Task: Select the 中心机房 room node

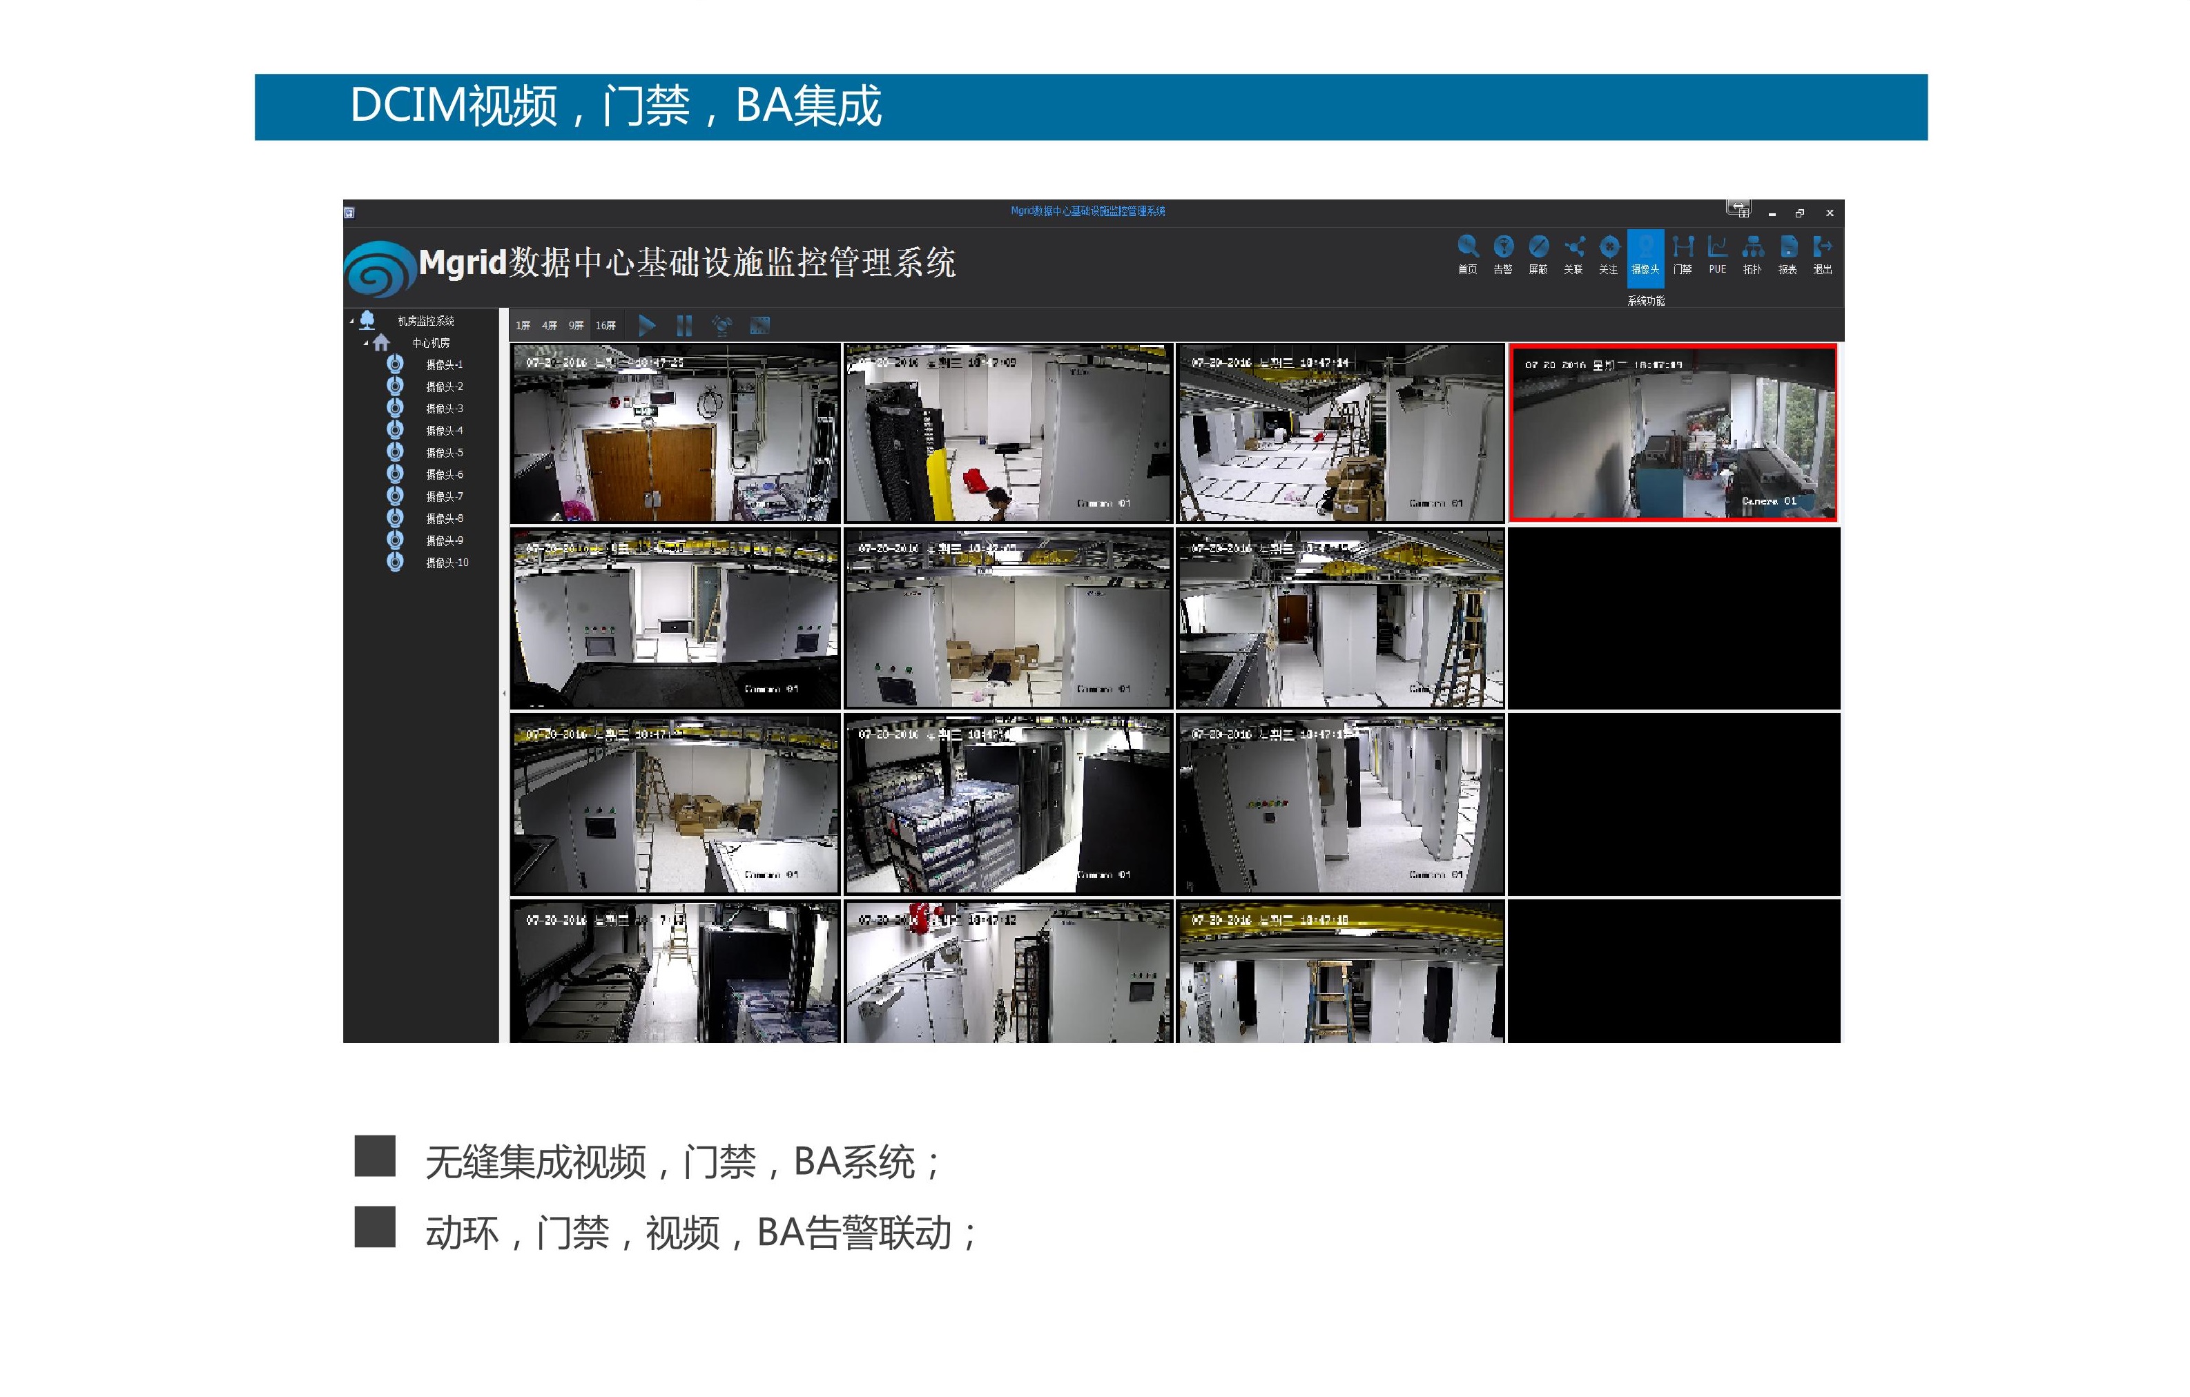Action: click(431, 342)
